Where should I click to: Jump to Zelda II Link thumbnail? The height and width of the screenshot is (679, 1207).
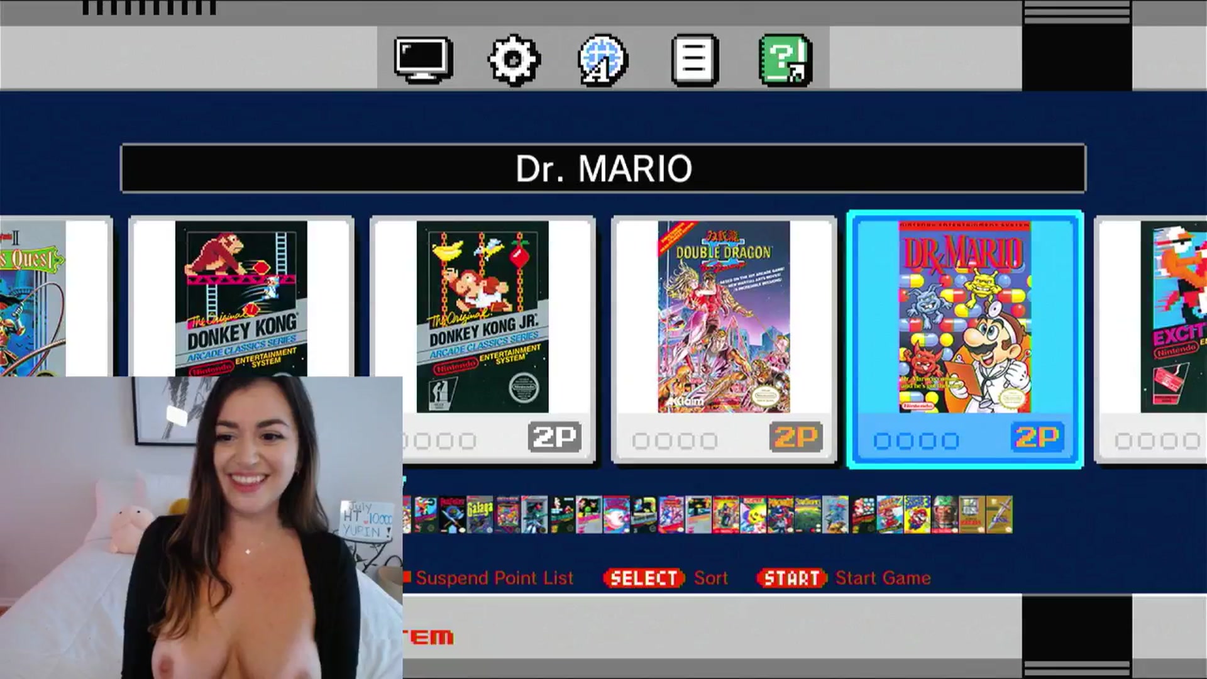(x=1000, y=515)
